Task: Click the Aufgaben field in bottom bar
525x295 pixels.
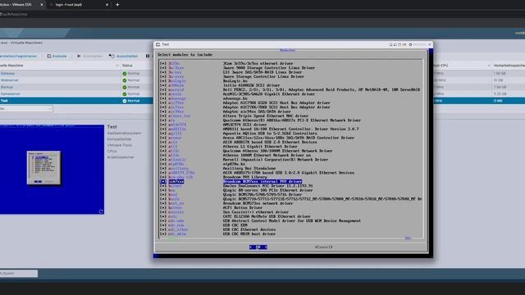Action: click(19, 273)
